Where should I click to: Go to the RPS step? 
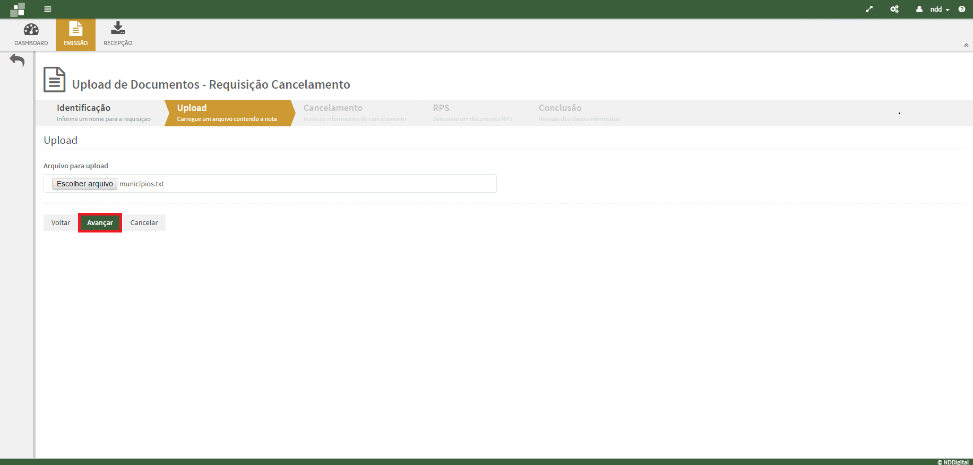pos(472,113)
